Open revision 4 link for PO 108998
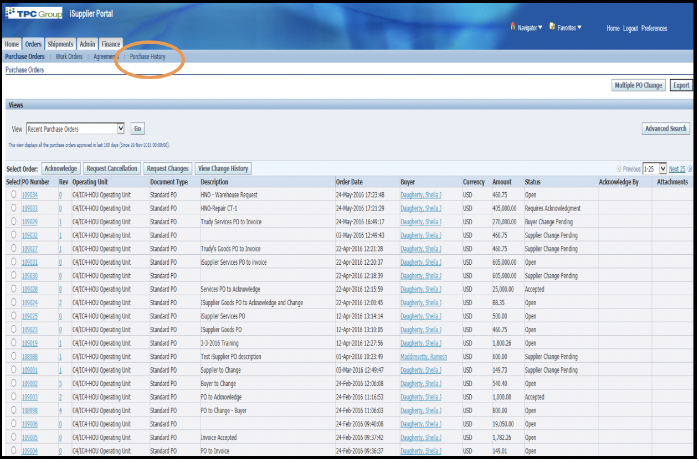The width and height of the screenshot is (699, 463). [60, 411]
